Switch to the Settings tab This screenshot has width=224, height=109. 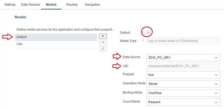10,5
